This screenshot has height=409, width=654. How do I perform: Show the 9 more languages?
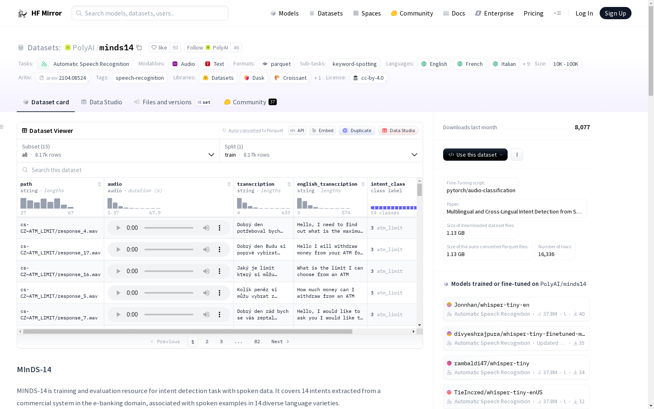tap(526, 64)
